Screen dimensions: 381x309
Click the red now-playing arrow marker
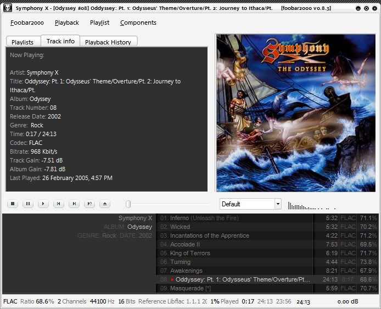click(172, 279)
